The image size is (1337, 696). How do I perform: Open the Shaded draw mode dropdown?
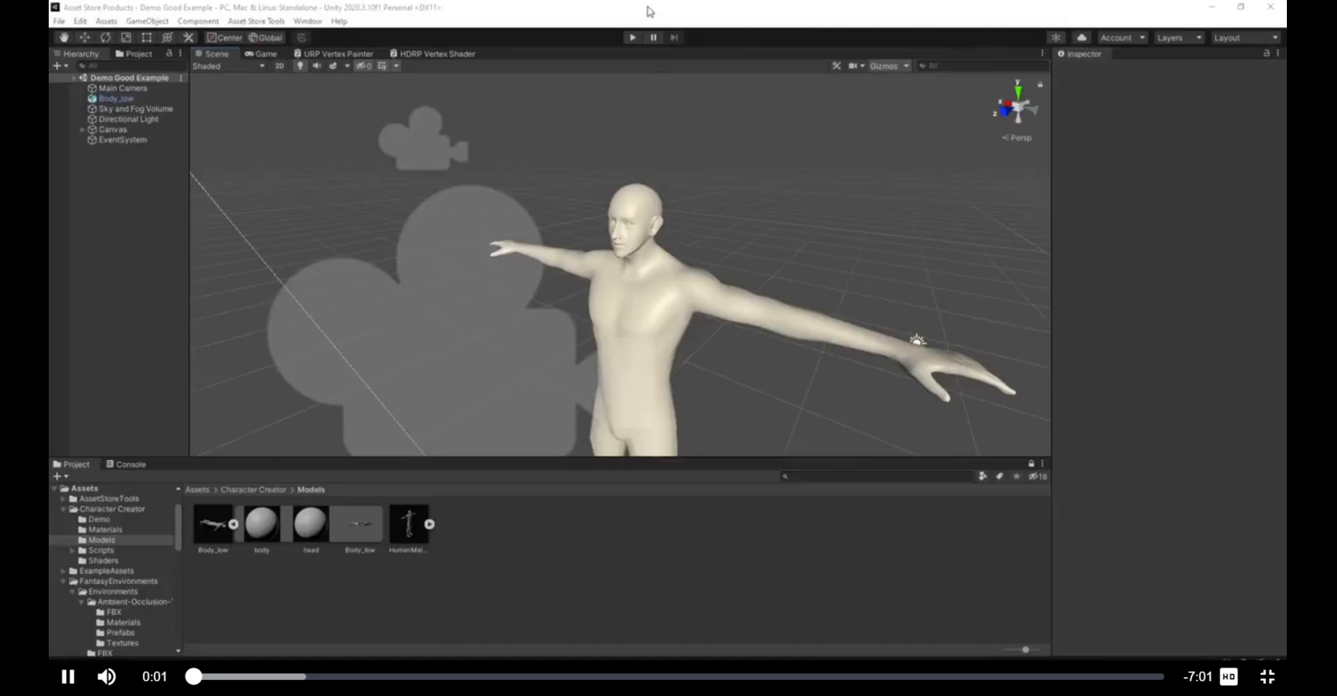tap(228, 66)
